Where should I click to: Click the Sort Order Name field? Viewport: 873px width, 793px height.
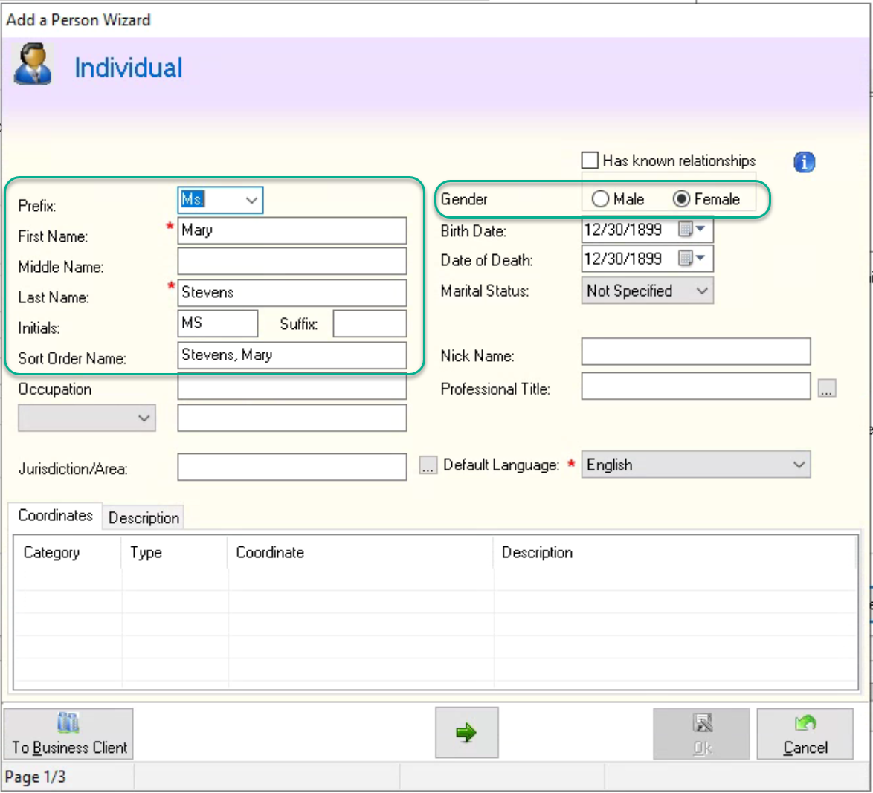coord(291,355)
